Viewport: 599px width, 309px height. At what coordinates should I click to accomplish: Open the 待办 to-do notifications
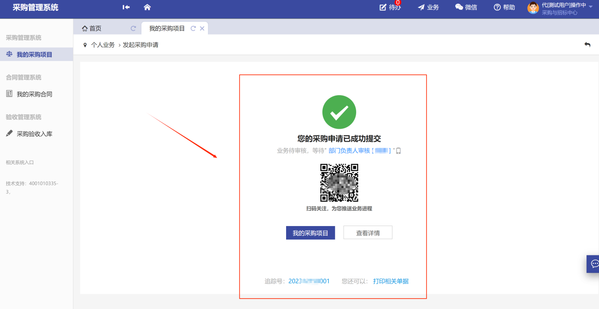pos(390,7)
